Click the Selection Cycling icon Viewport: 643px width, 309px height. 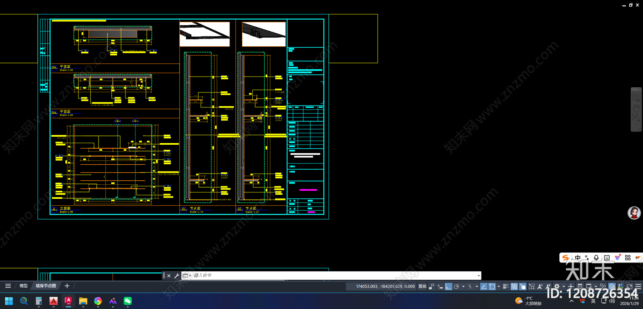tap(522, 286)
